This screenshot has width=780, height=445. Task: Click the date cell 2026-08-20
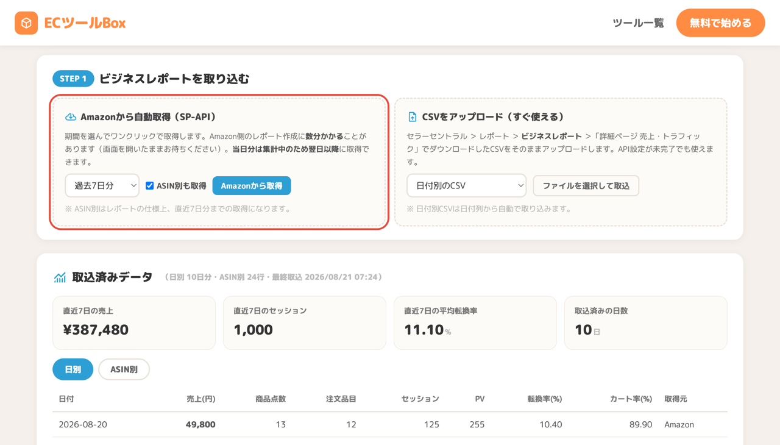pyautogui.click(x=83, y=424)
